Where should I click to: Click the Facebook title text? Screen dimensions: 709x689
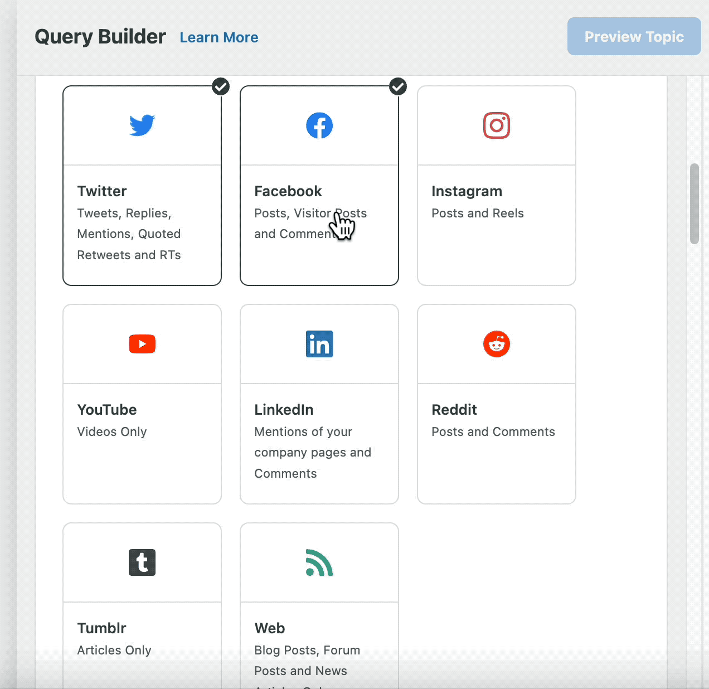coord(288,191)
